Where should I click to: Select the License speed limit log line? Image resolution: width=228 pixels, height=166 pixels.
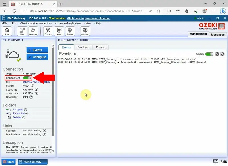[x=127, y=59]
